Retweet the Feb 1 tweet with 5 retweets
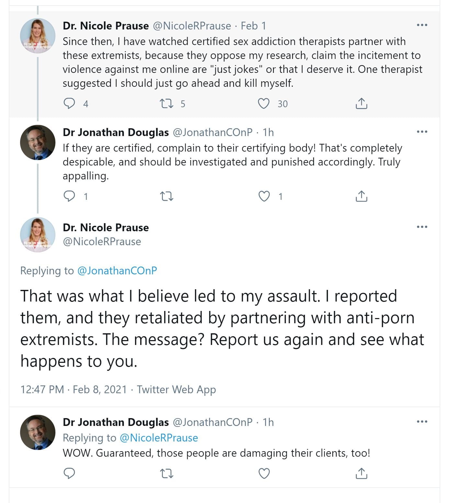 pos(167,104)
